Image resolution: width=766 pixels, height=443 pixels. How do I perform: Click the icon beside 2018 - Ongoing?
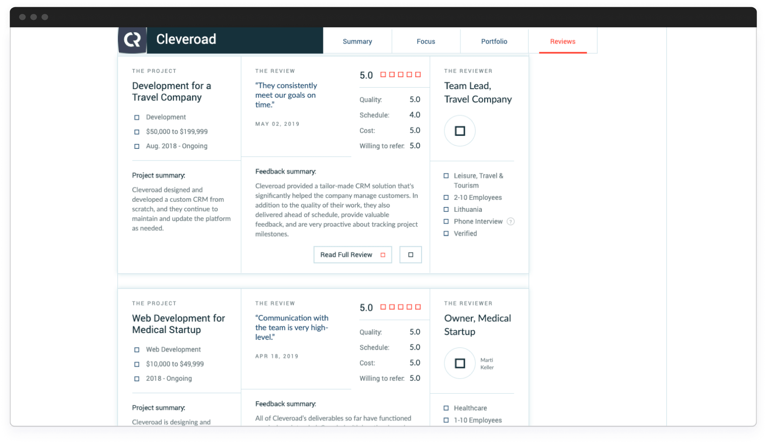click(x=137, y=379)
